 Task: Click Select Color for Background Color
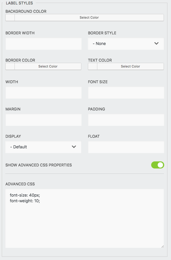click(x=89, y=17)
